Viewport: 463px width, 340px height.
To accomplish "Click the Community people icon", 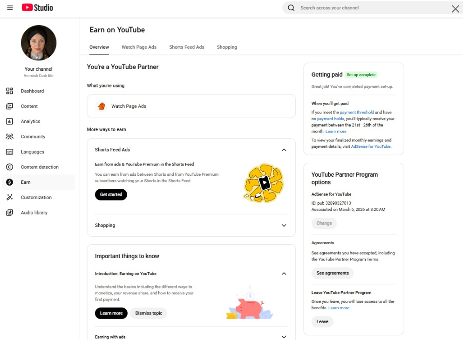I will 9,137.
